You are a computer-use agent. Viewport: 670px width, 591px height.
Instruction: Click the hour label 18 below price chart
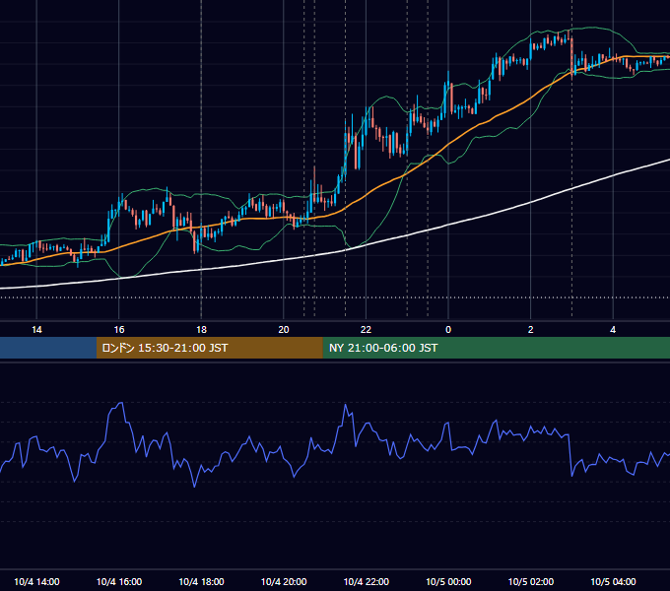[201, 330]
